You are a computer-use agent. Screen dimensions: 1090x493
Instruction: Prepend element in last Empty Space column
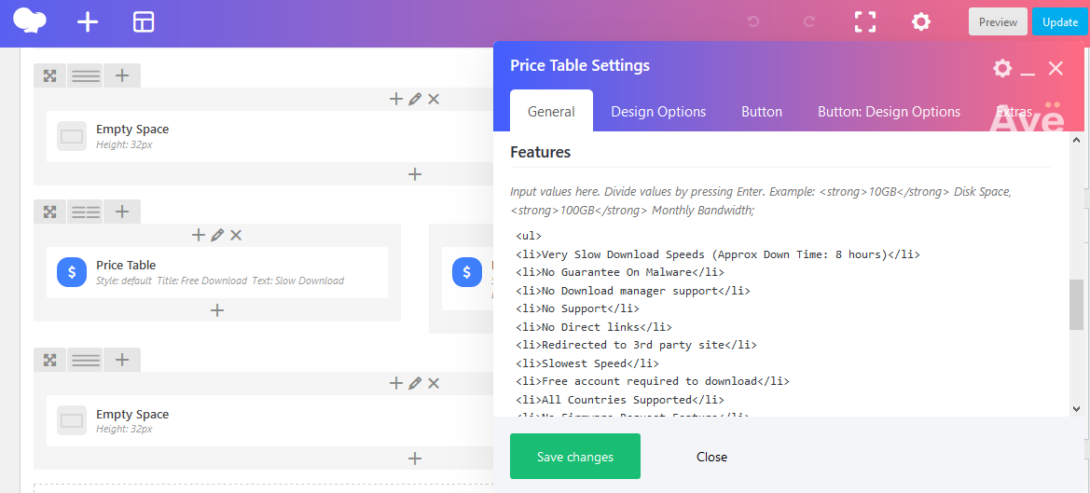[x=395, y=383]
